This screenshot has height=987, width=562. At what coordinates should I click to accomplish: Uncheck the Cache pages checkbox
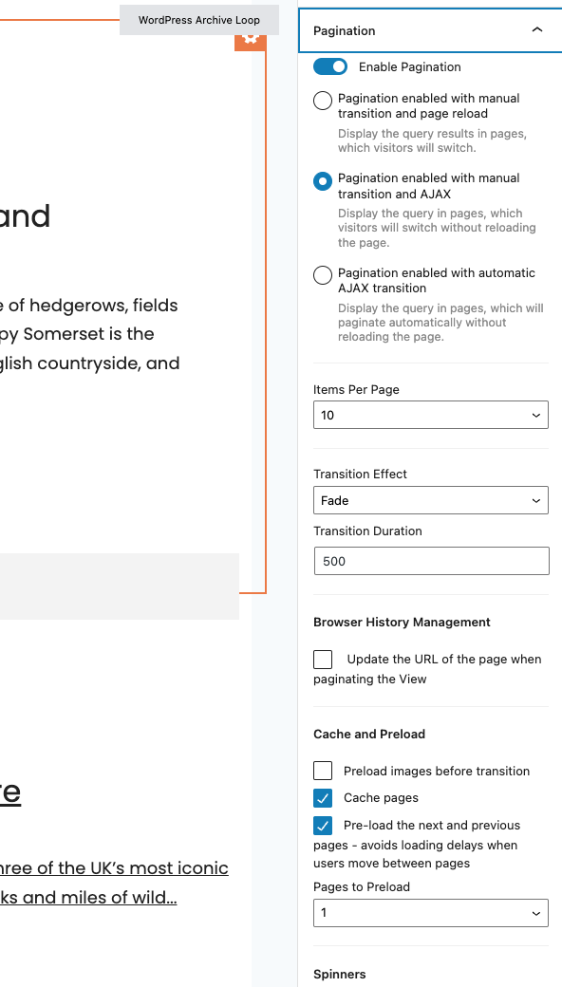coord(323,798)
